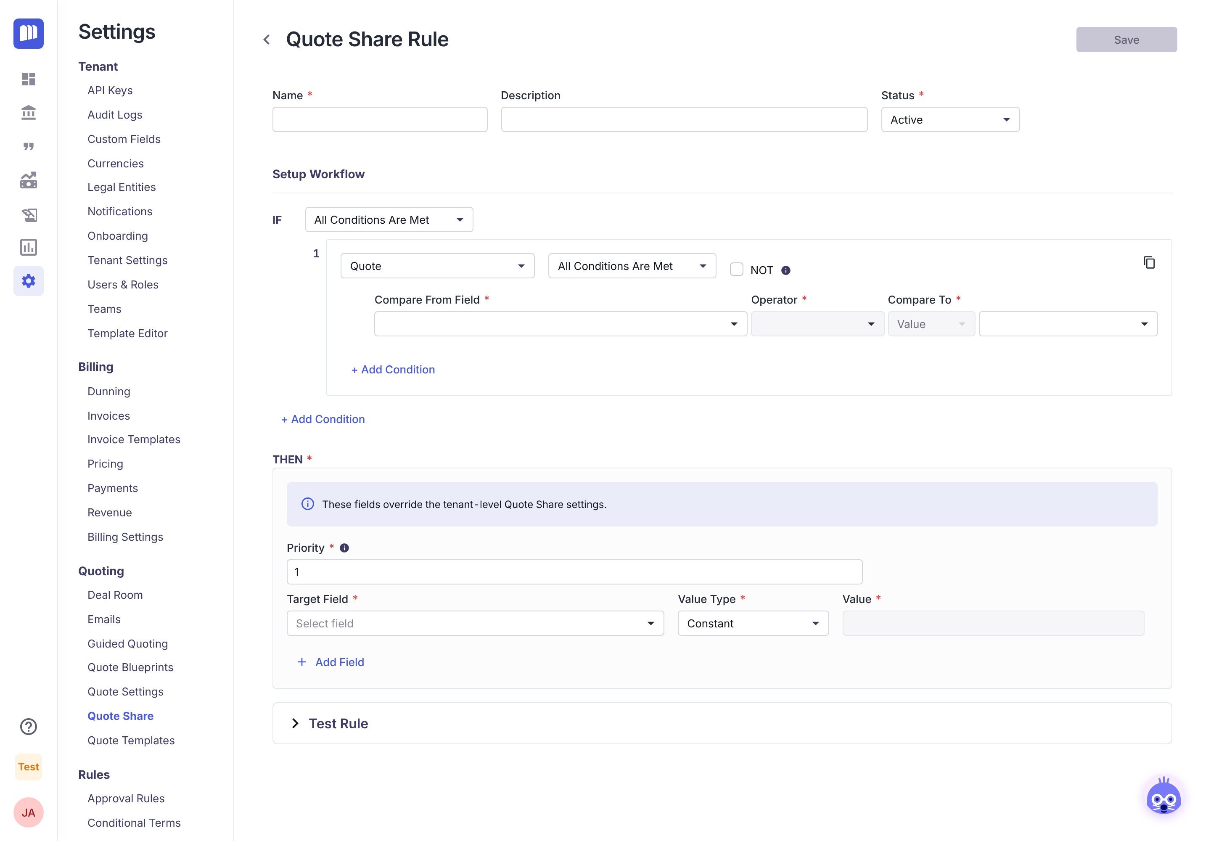The height and width of the screenshot is (841, 1211).
Task: Open the IF All Conditions Are Met dropdown
Action: 389,220
